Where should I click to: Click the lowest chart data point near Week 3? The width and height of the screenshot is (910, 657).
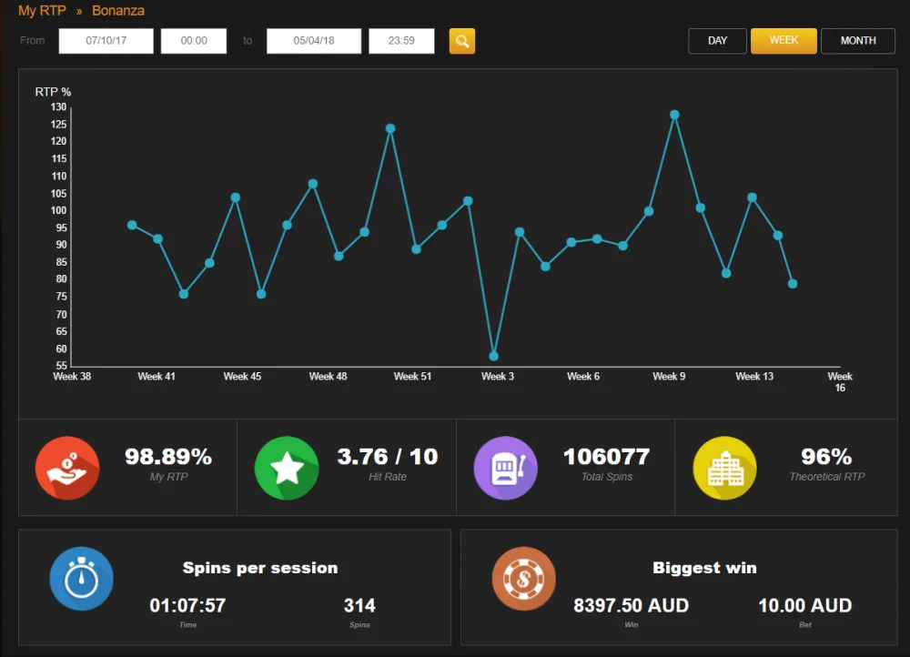coord(493,356)
